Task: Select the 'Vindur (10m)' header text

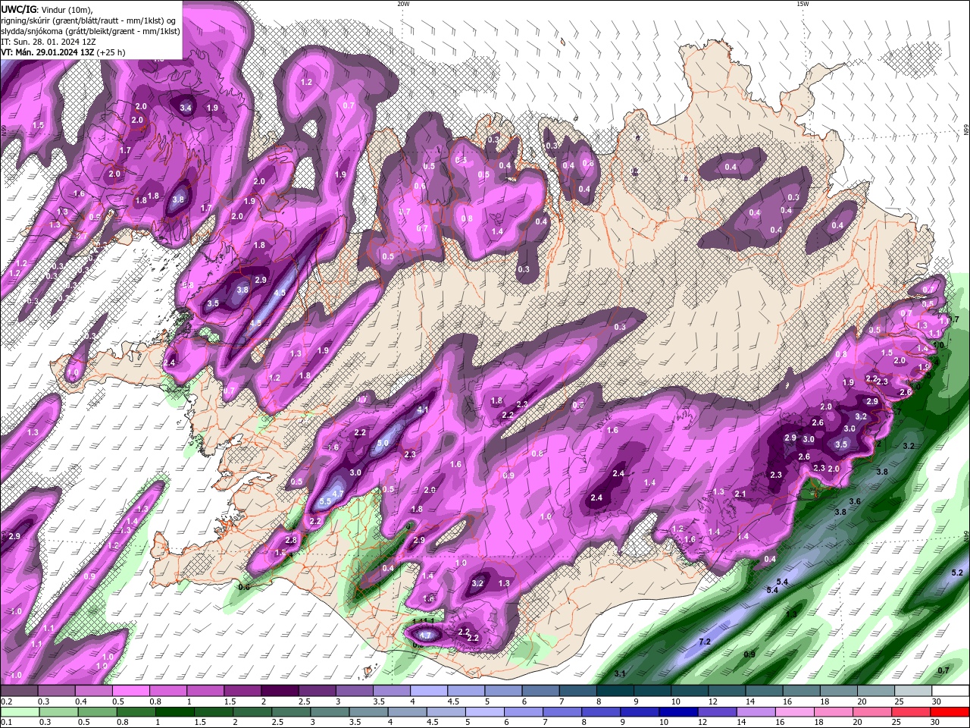Action: [x=65, y=9]
